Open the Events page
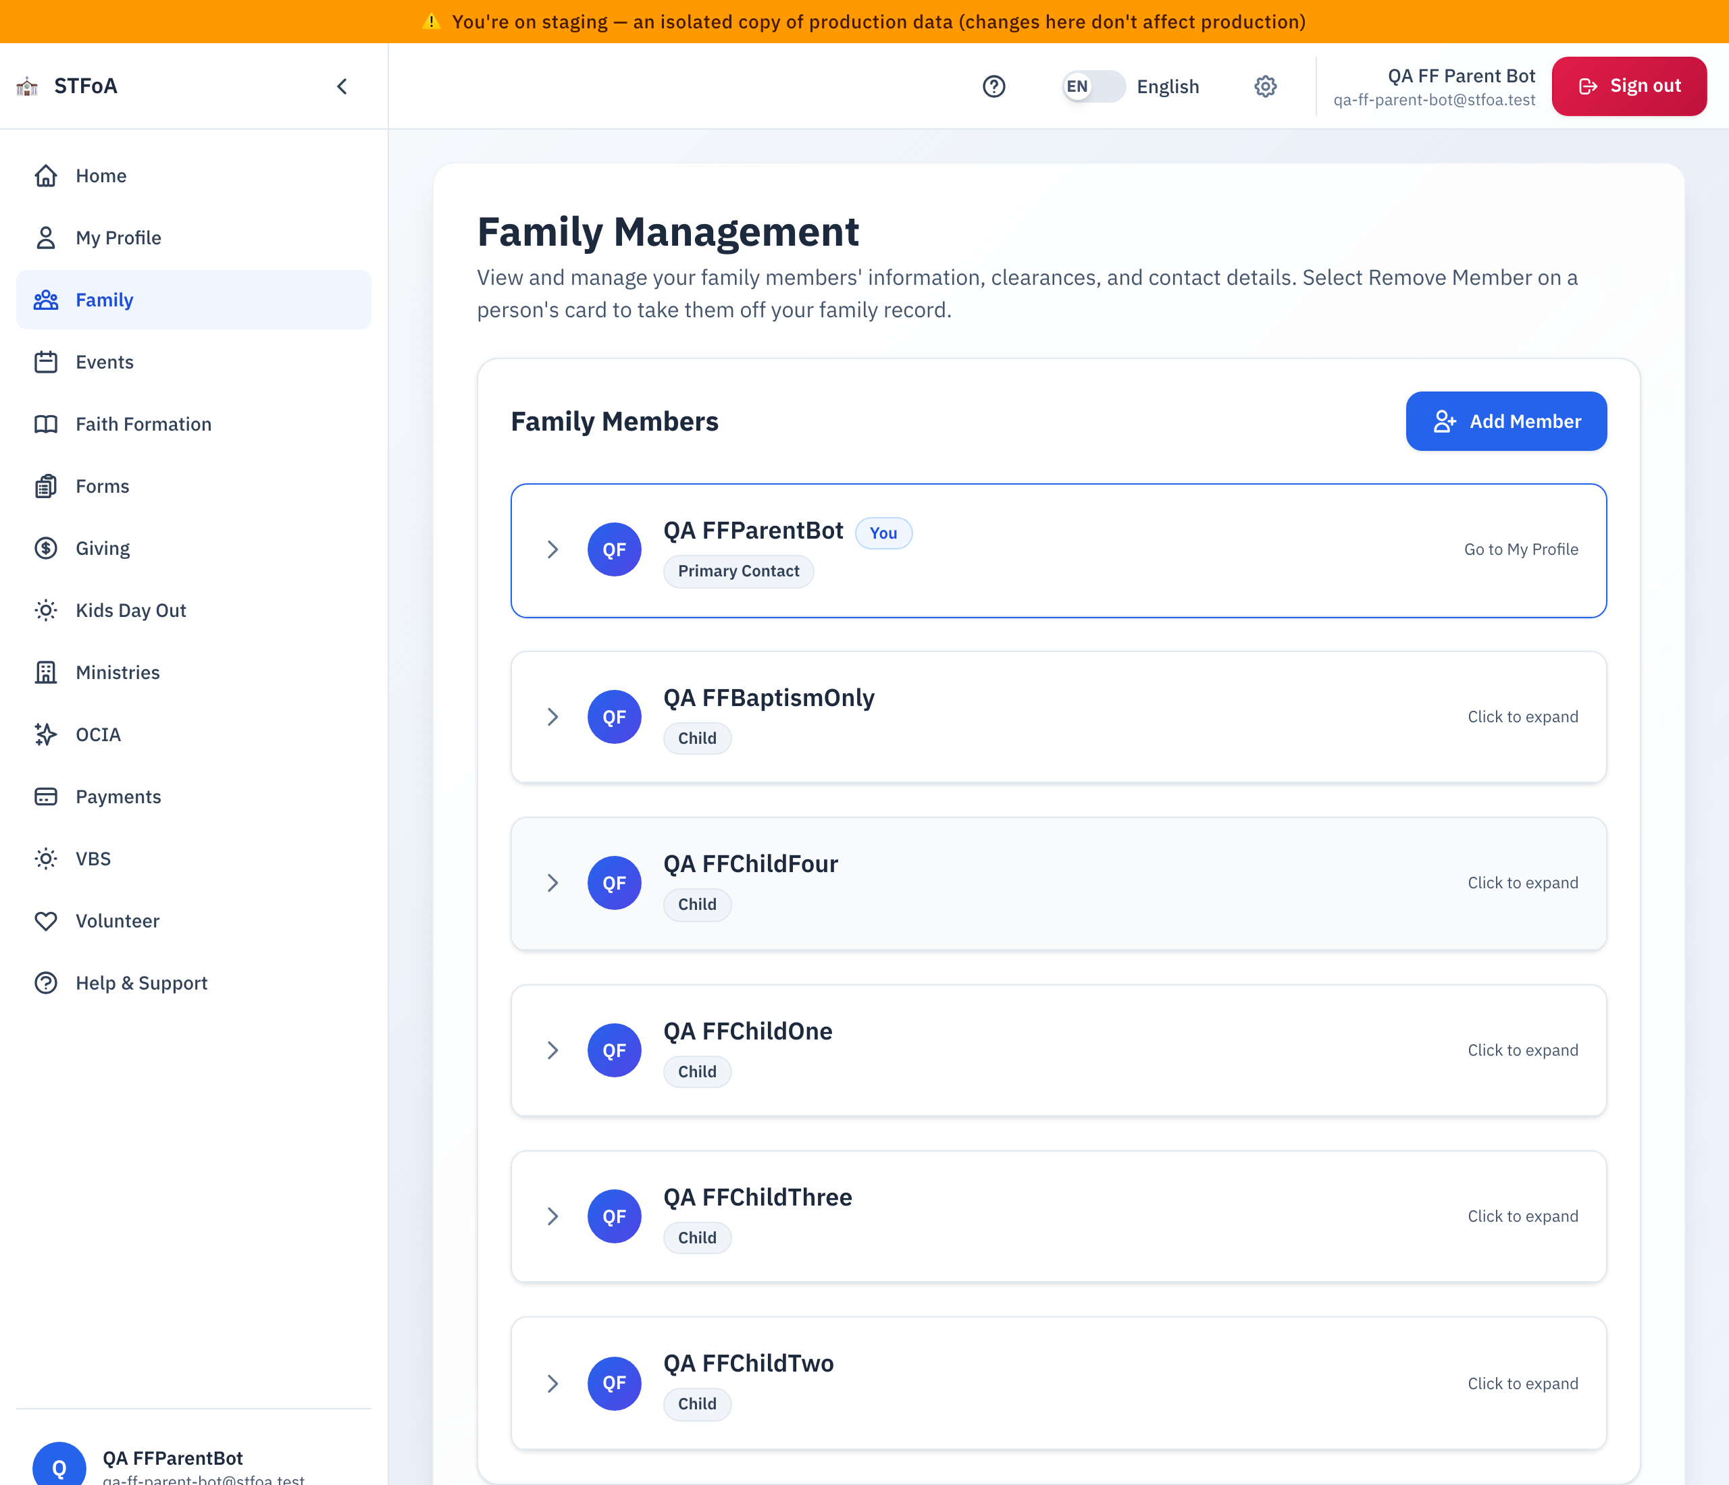The height and width of the screenshot is (1485, 1729). [x=194, y=362]
